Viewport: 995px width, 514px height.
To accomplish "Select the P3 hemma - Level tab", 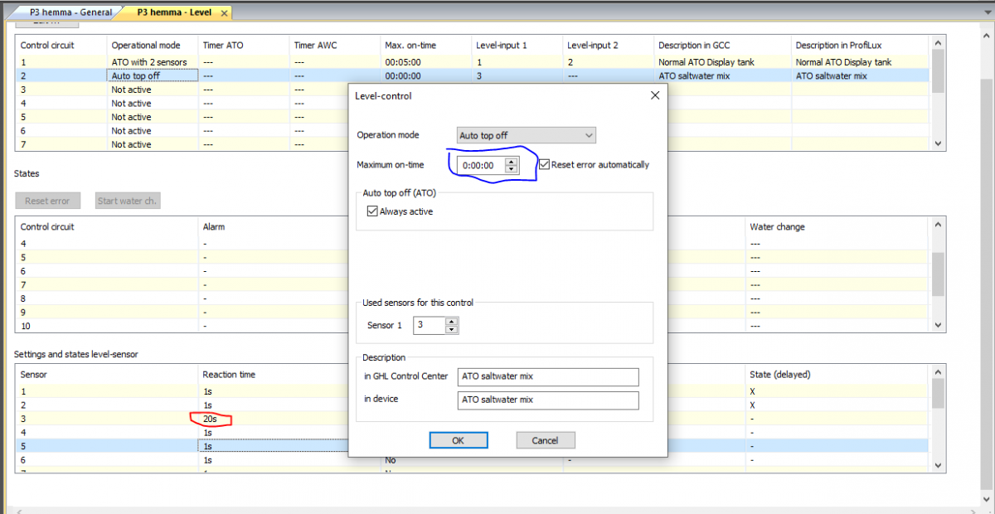I will 173,12.
